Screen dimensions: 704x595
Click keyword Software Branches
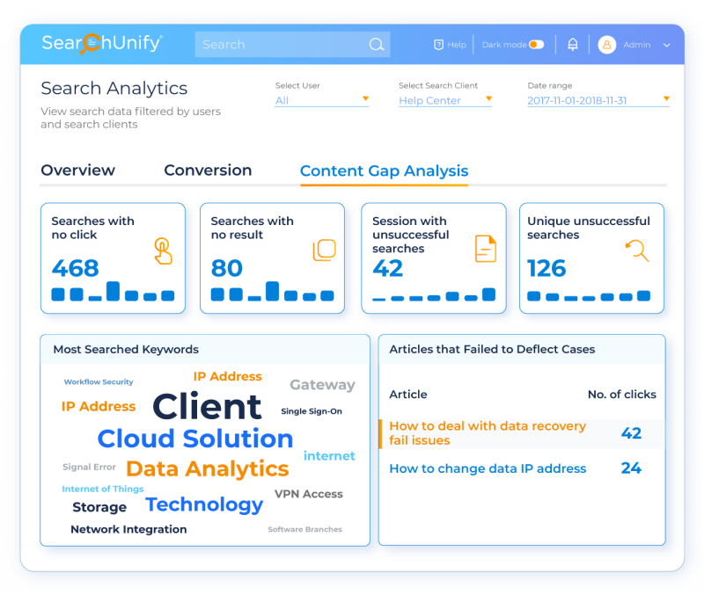tap(304, 530)
